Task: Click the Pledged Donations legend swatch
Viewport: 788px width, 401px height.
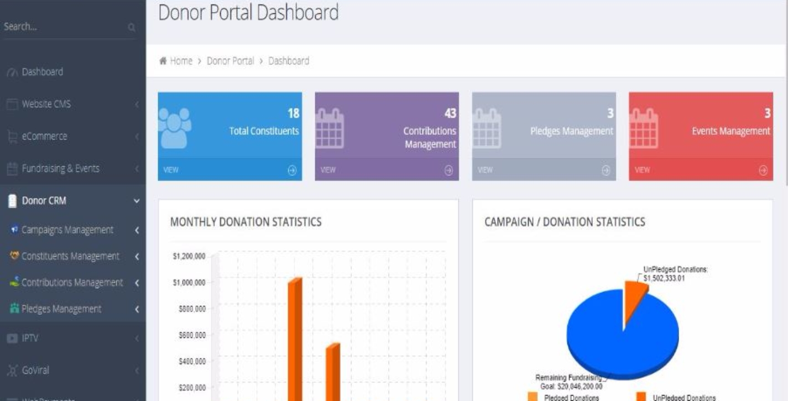Action: pyautogui.click(x=533, y=397)
